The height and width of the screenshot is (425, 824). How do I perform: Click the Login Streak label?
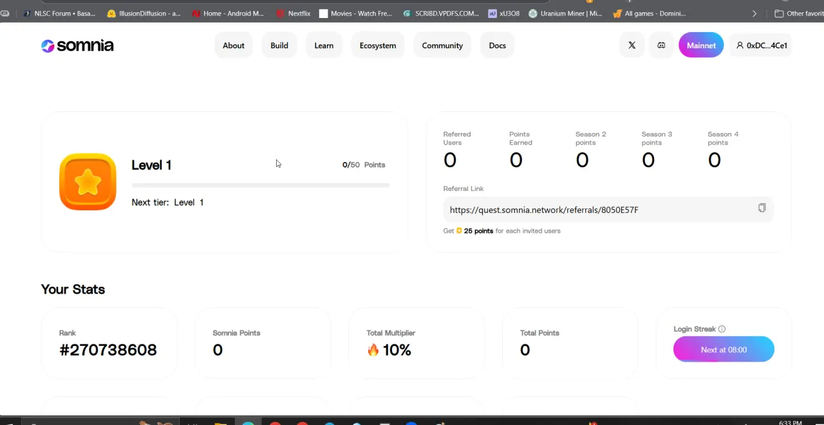tap(695, 329)
